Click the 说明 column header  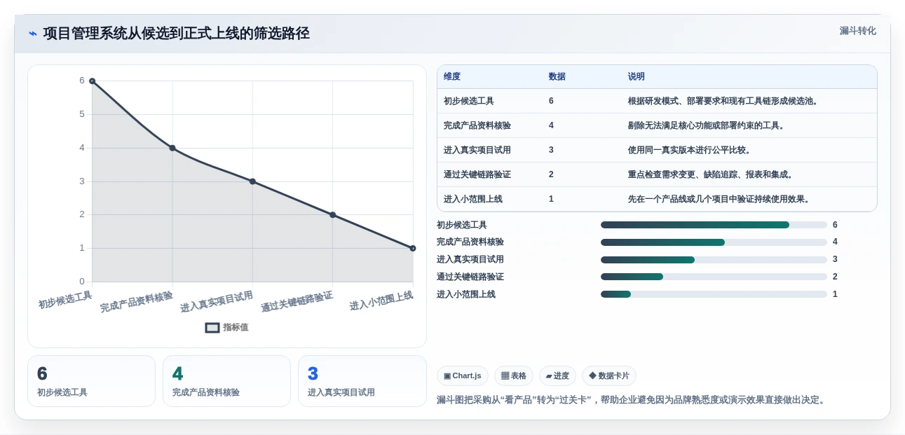(637, 76)
